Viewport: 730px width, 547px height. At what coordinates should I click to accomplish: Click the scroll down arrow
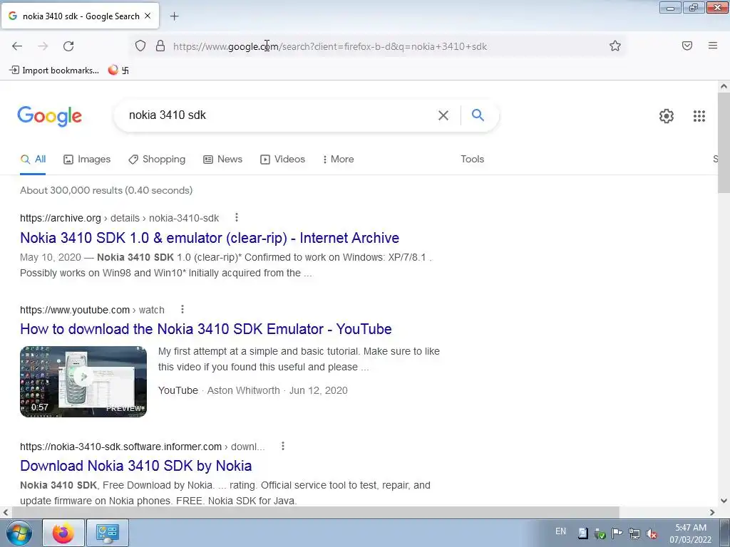[724, 501]
